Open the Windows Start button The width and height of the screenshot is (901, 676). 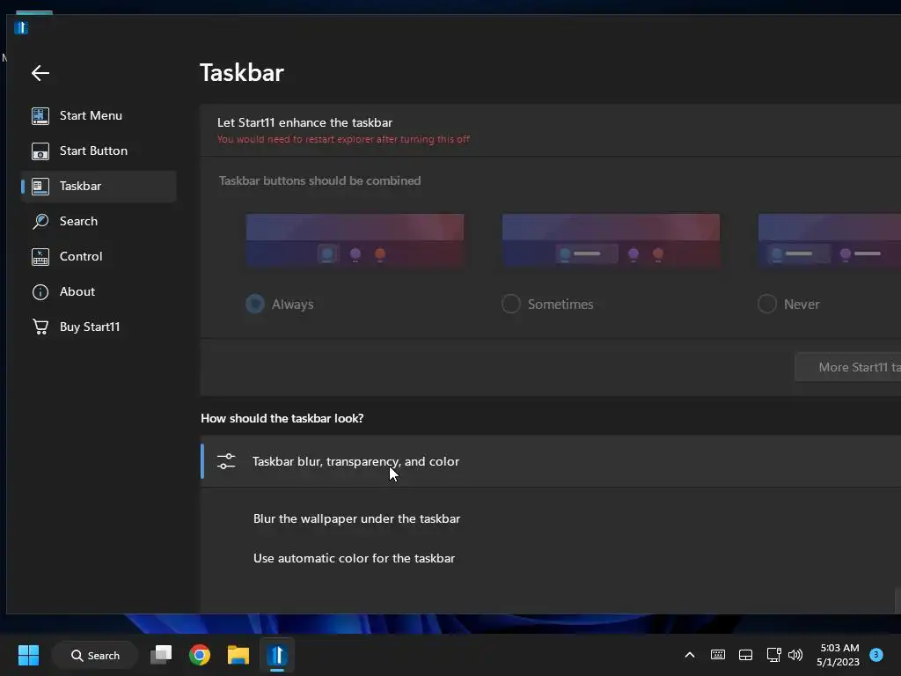click(28, 655)
